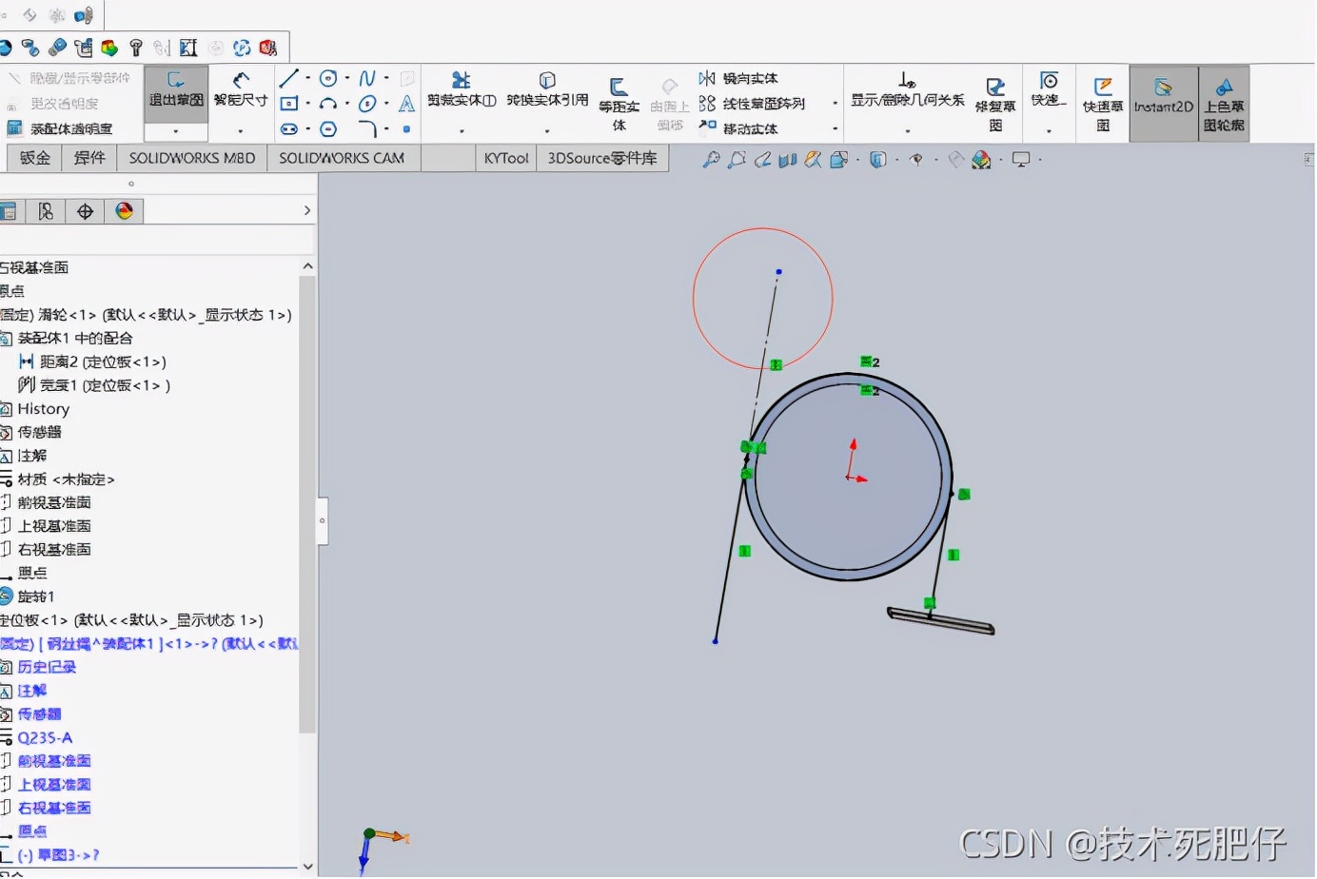1317x879 pixels.
Task: Select the Line sketch tool
Action: 288,77
